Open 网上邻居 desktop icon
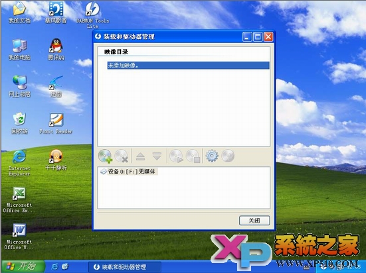 tap(19, 86)
